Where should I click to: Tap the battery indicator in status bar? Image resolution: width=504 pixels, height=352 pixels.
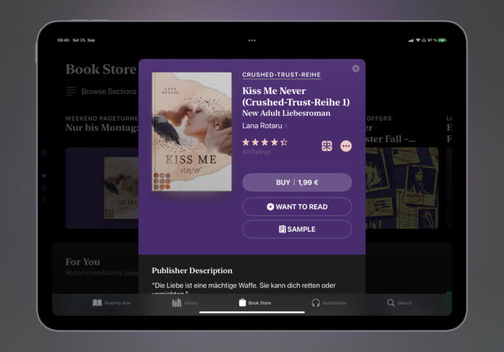pos(442,40)
